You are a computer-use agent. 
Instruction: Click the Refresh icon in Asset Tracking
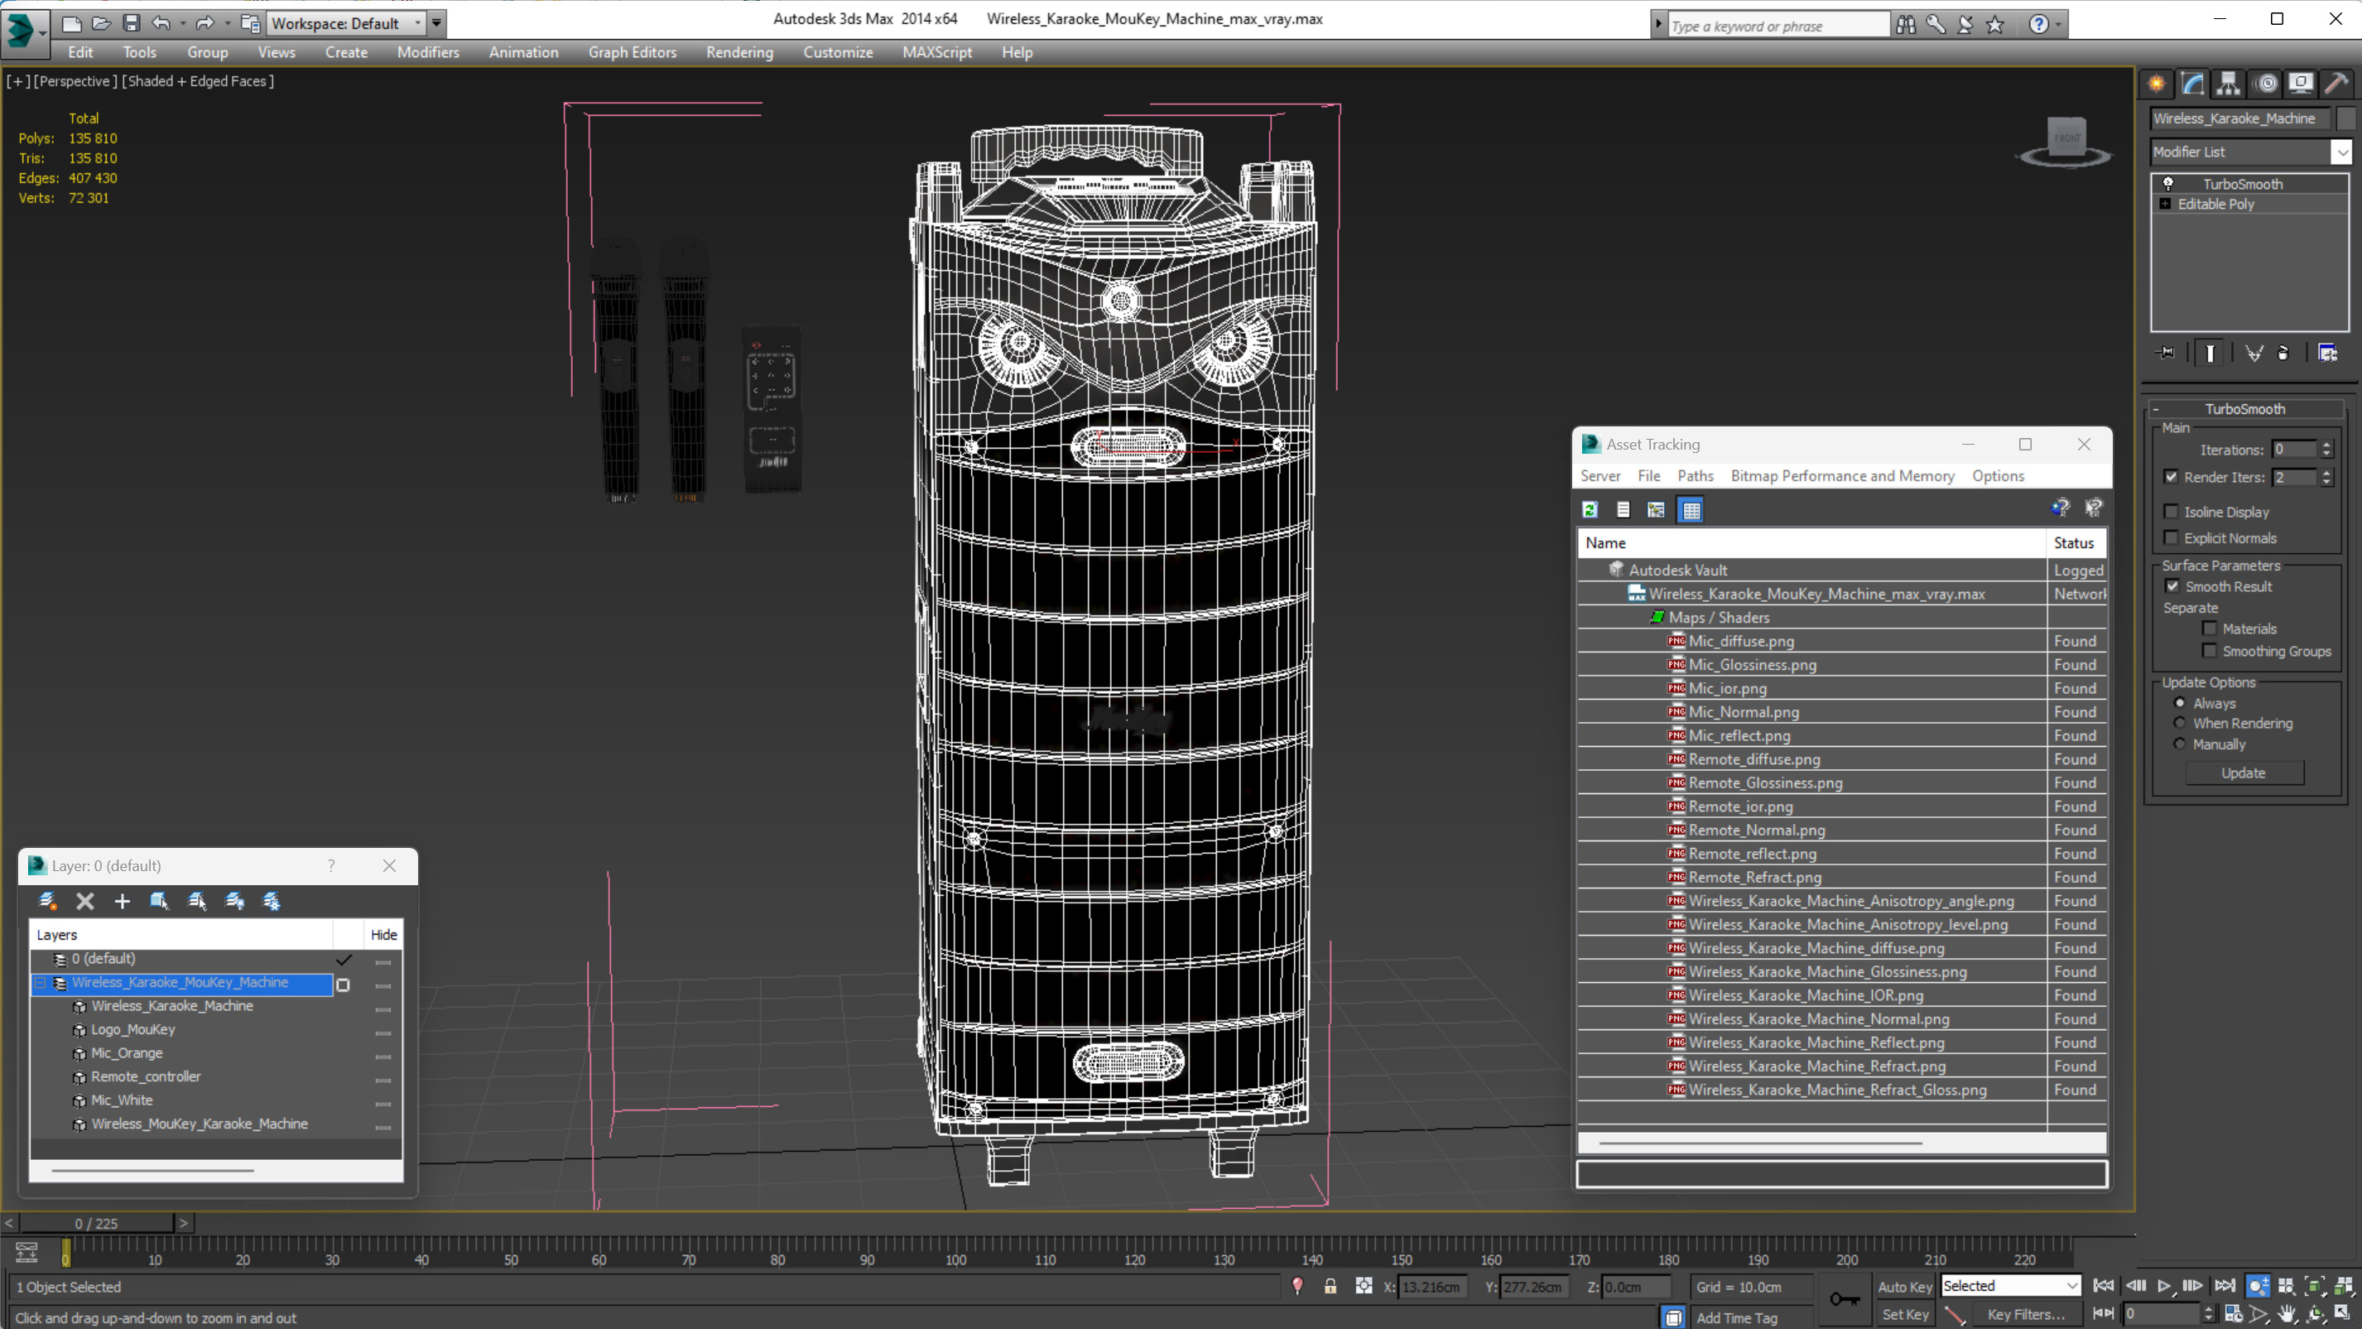coord(1590,510)
